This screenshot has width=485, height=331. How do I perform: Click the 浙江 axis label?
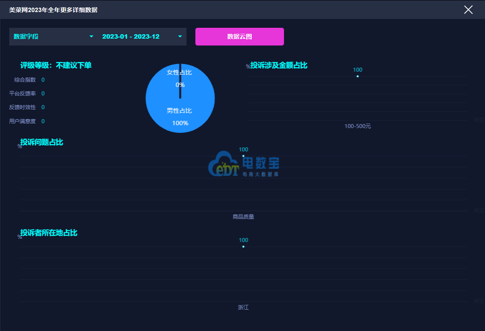[x=243, y=307]
